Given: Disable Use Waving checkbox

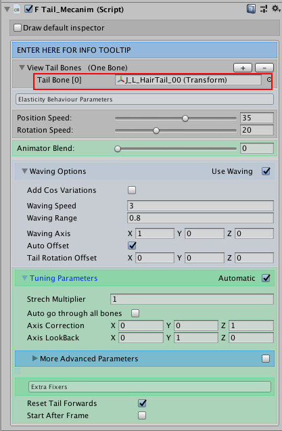Looking at the screenshot, I should [x=266, y=171].
